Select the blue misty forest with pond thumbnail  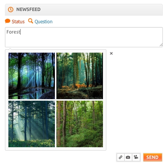32,76
